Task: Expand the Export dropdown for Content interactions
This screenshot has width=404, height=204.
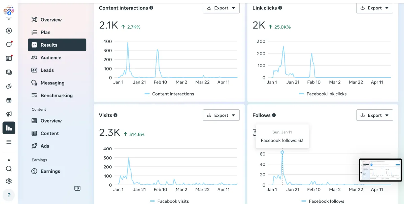Action: (x=221, y=8)
